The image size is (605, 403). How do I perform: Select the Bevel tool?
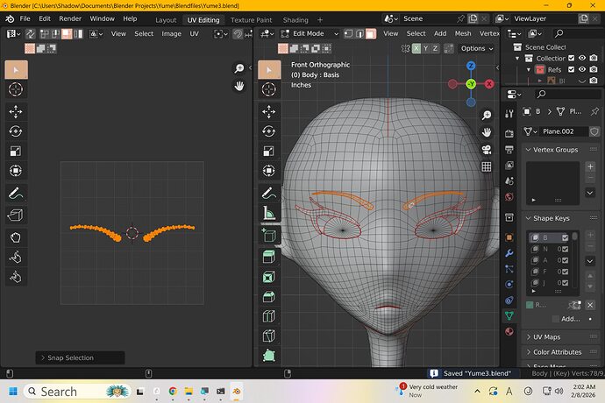[x=269, y=297]
